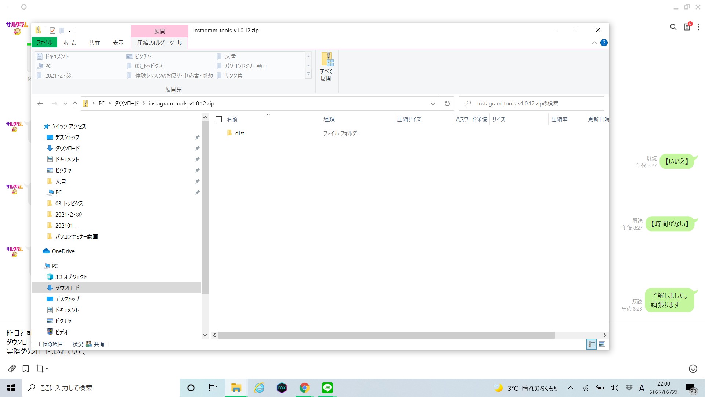
Task: Sort by the 種類 column header
Action: click(329, 119)
